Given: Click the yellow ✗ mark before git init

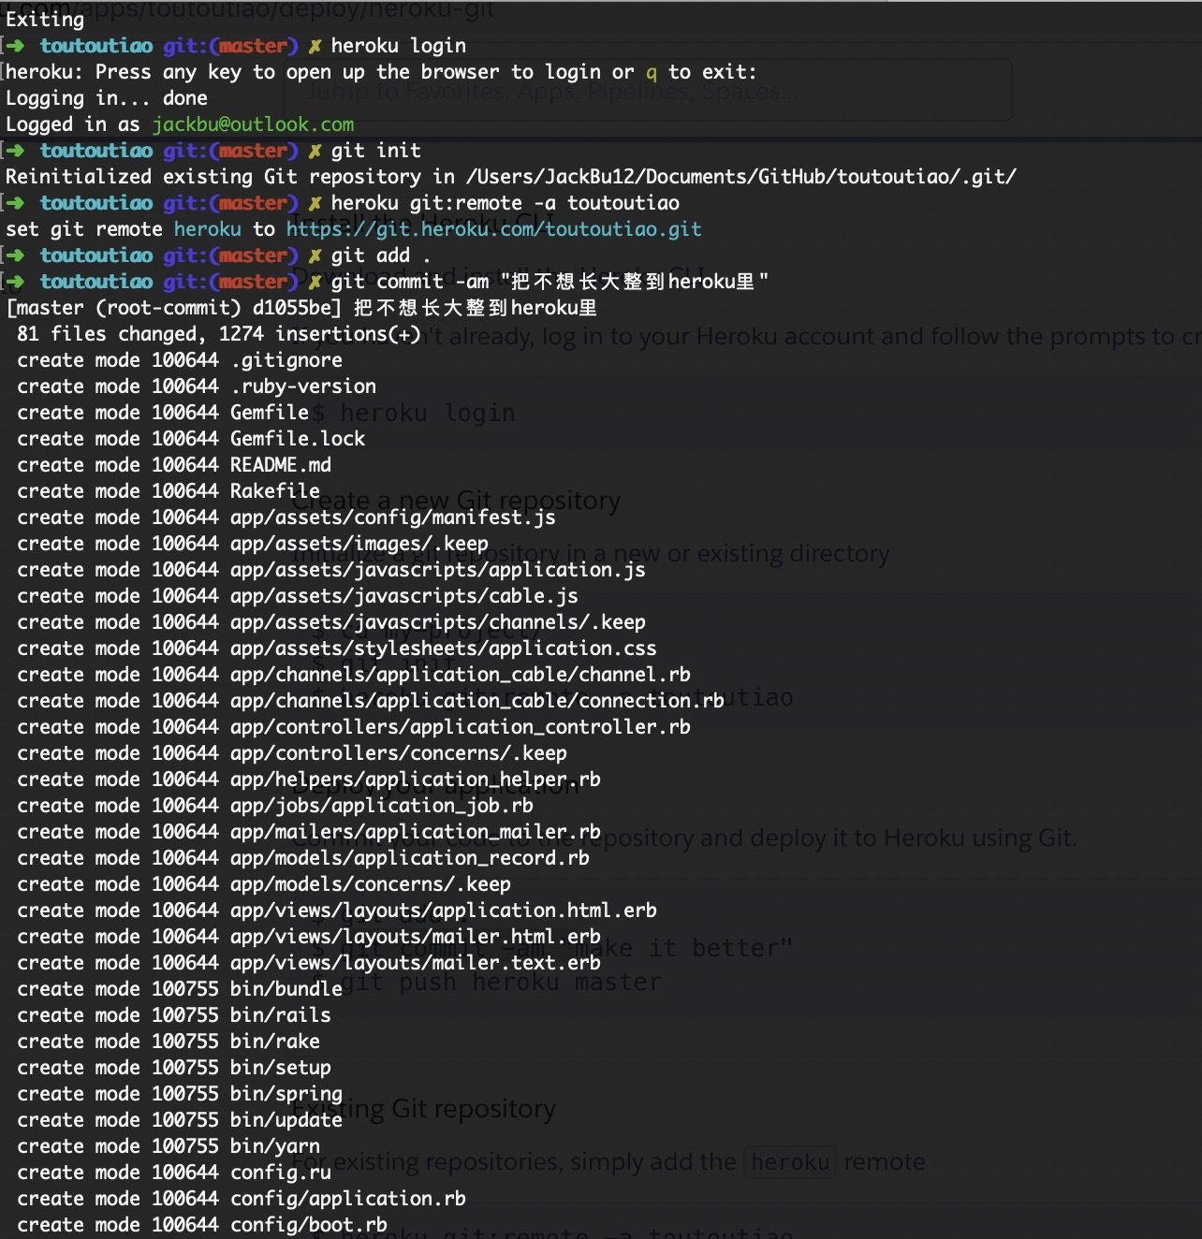Looking at the screenshot, I should tap(315, 151).
